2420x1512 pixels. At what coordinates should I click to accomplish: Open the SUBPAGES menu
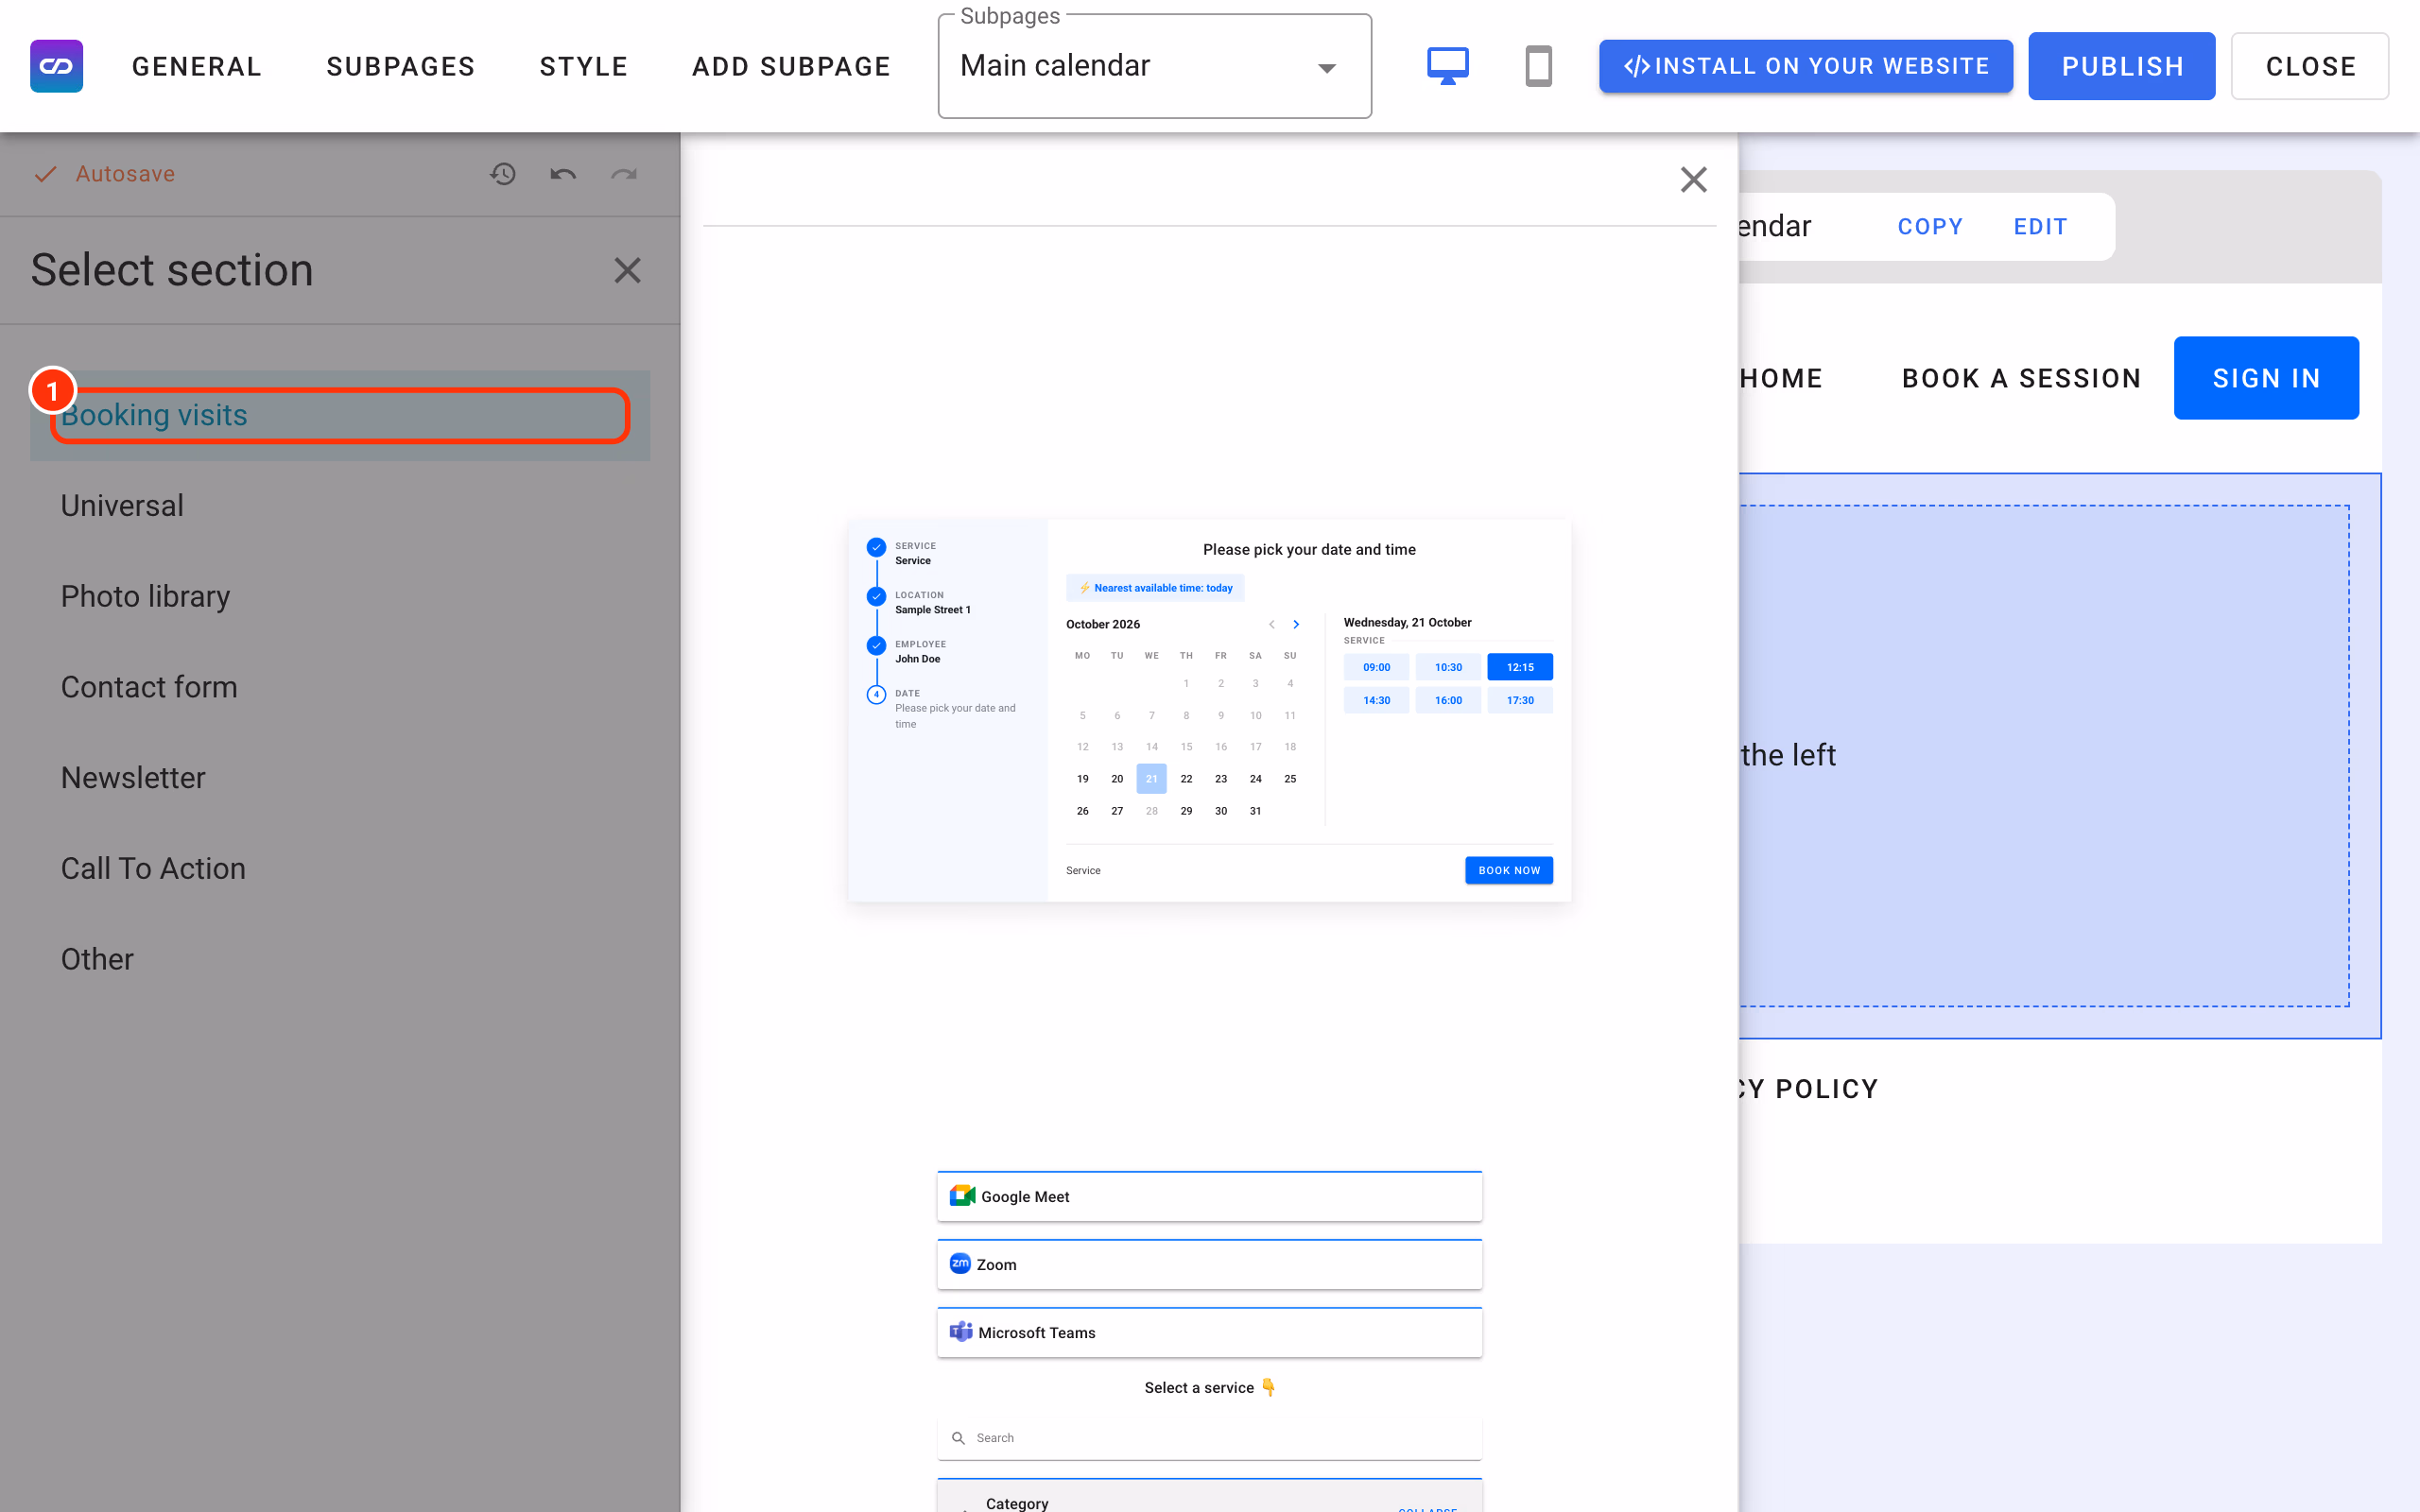click(401, 66)
